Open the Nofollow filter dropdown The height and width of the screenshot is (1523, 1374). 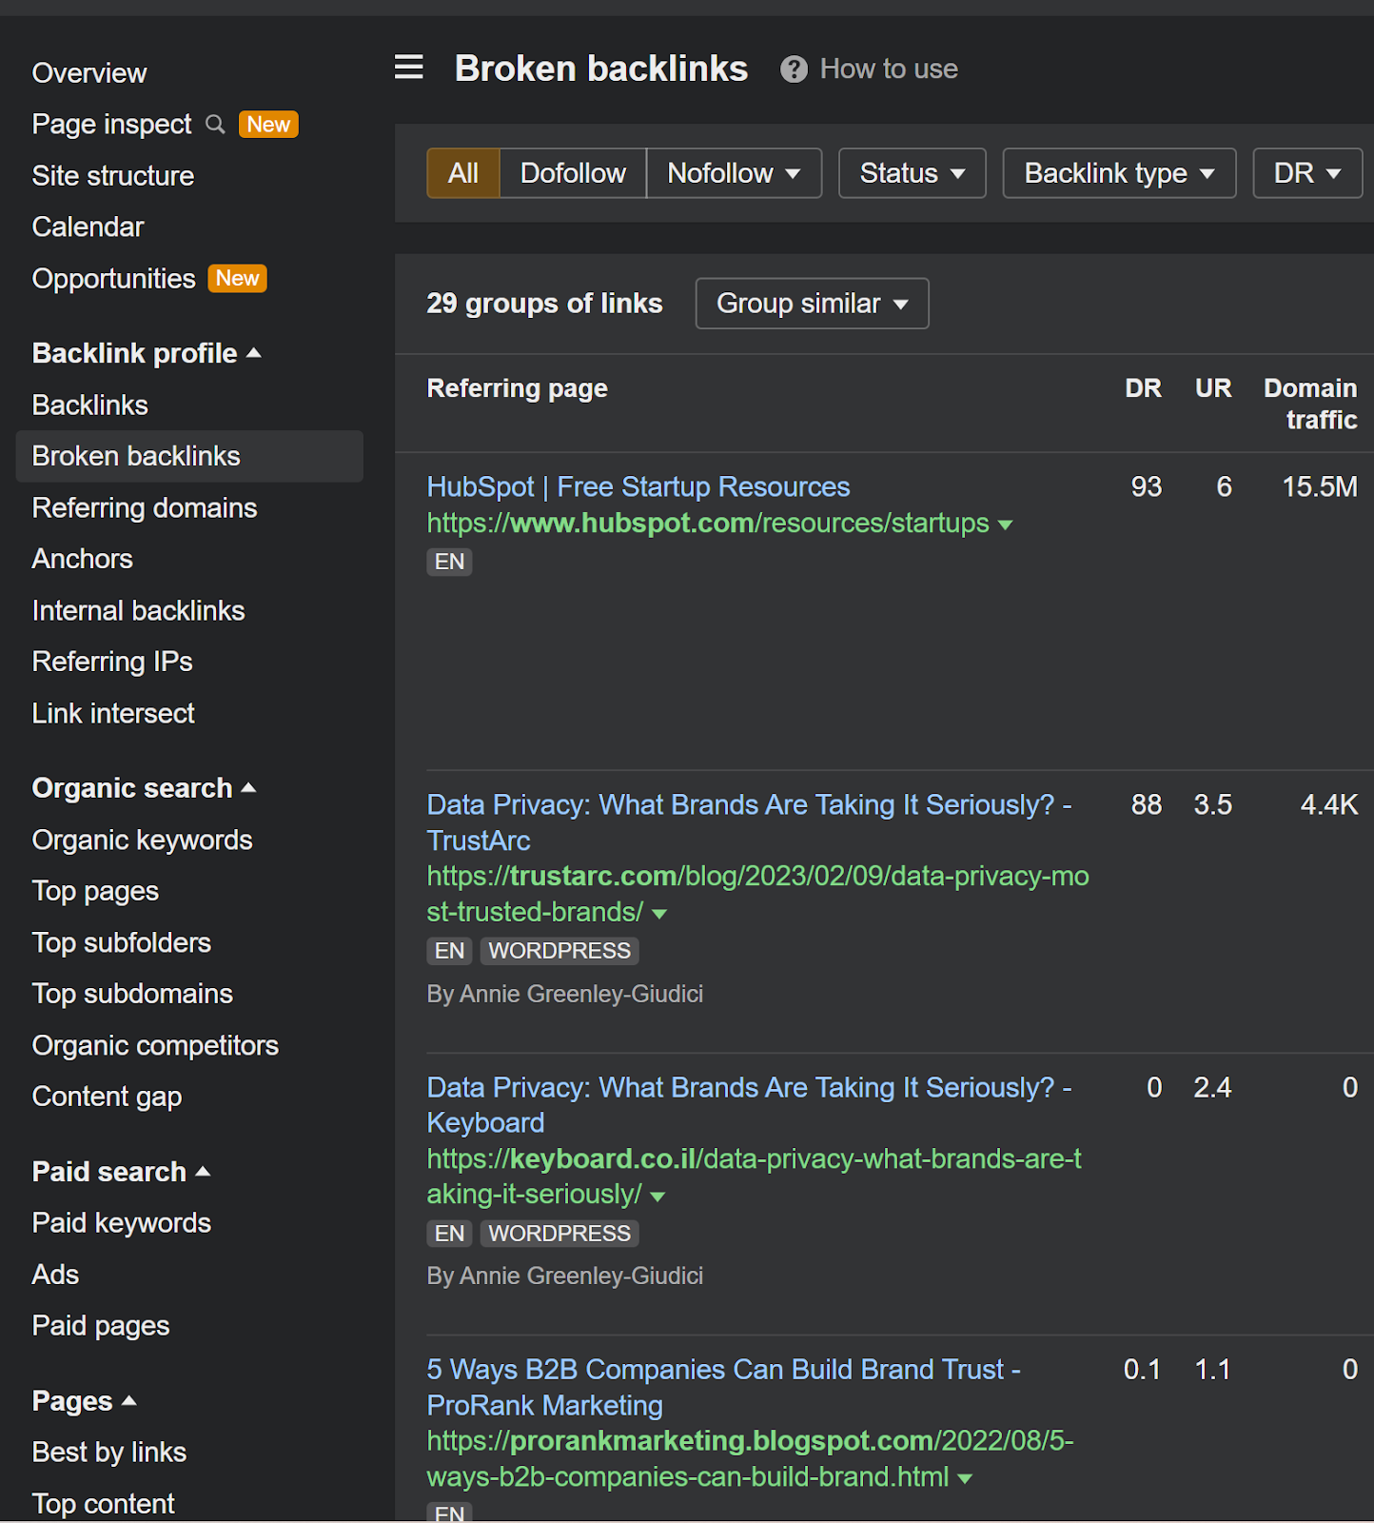point(734,173)
